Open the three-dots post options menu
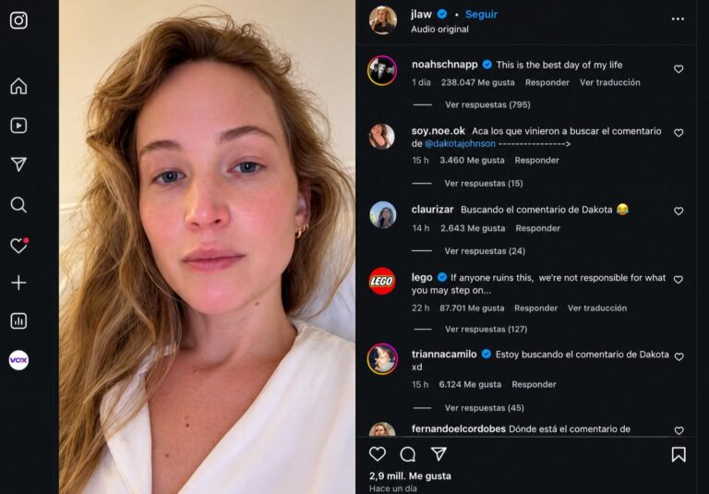The image size is (709, 494). (678, 18)
